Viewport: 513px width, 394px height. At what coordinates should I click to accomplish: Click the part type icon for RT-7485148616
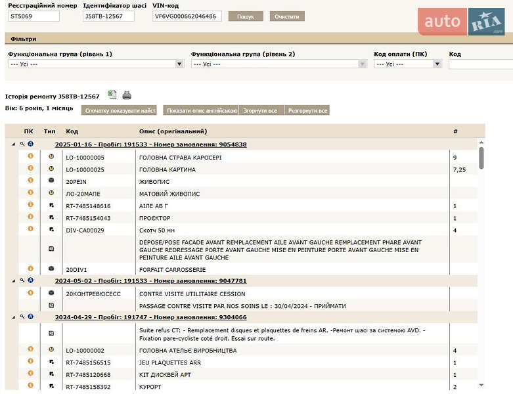pos(51,206)
